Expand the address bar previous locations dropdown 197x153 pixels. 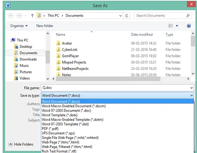120,16
